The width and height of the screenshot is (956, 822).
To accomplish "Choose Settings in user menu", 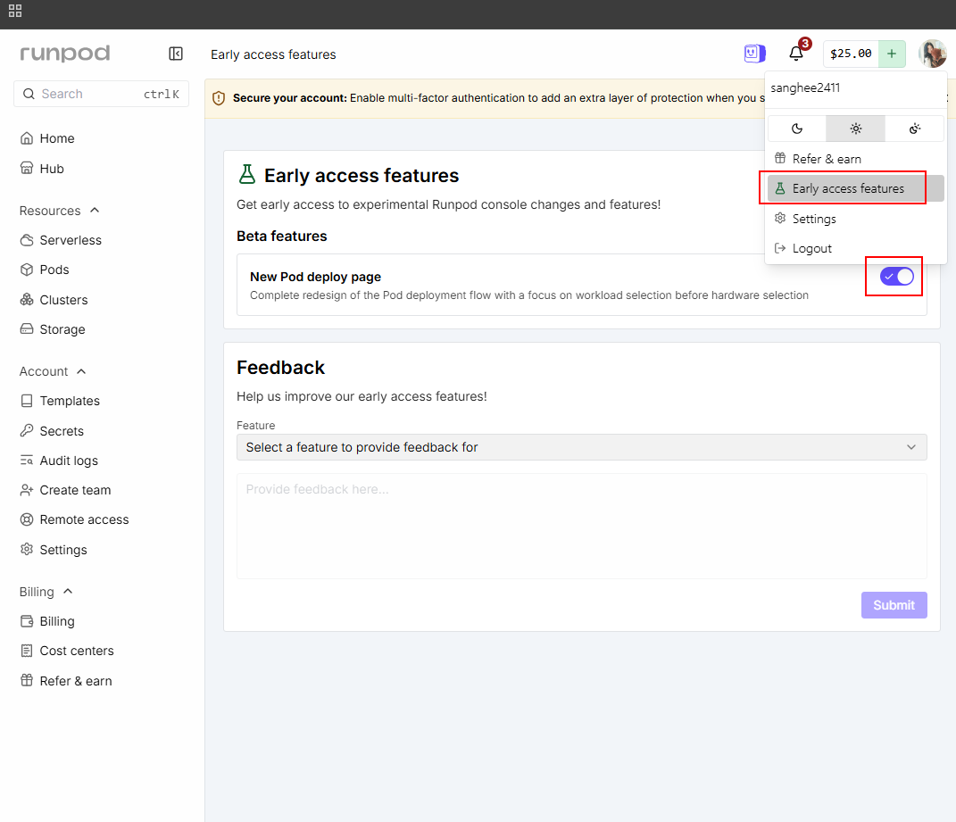I will 855,219.
